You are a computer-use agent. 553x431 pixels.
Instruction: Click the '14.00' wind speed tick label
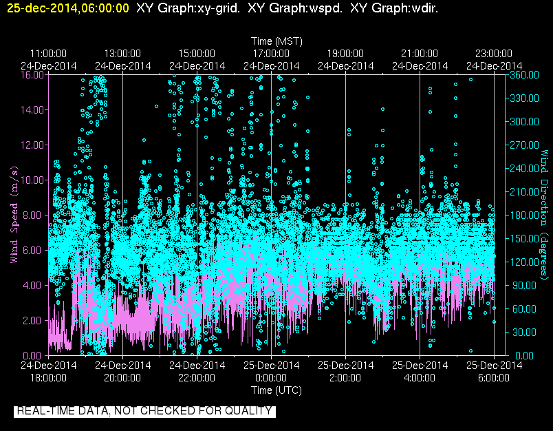click(x=32, y=109)
